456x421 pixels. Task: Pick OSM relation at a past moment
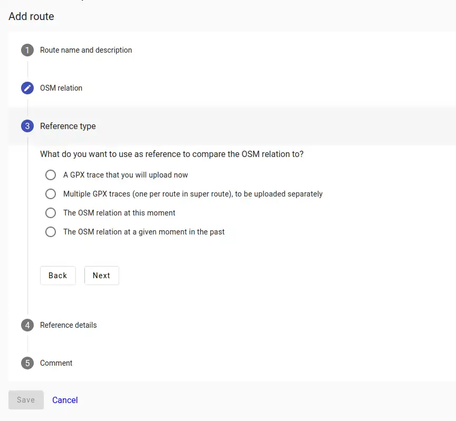point(51,232)
